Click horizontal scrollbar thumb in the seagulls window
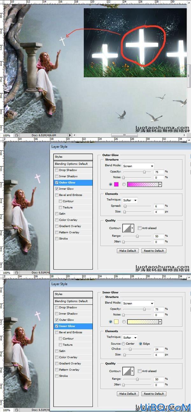This screenshot has height=412, width=191. [x=124, y=135]
